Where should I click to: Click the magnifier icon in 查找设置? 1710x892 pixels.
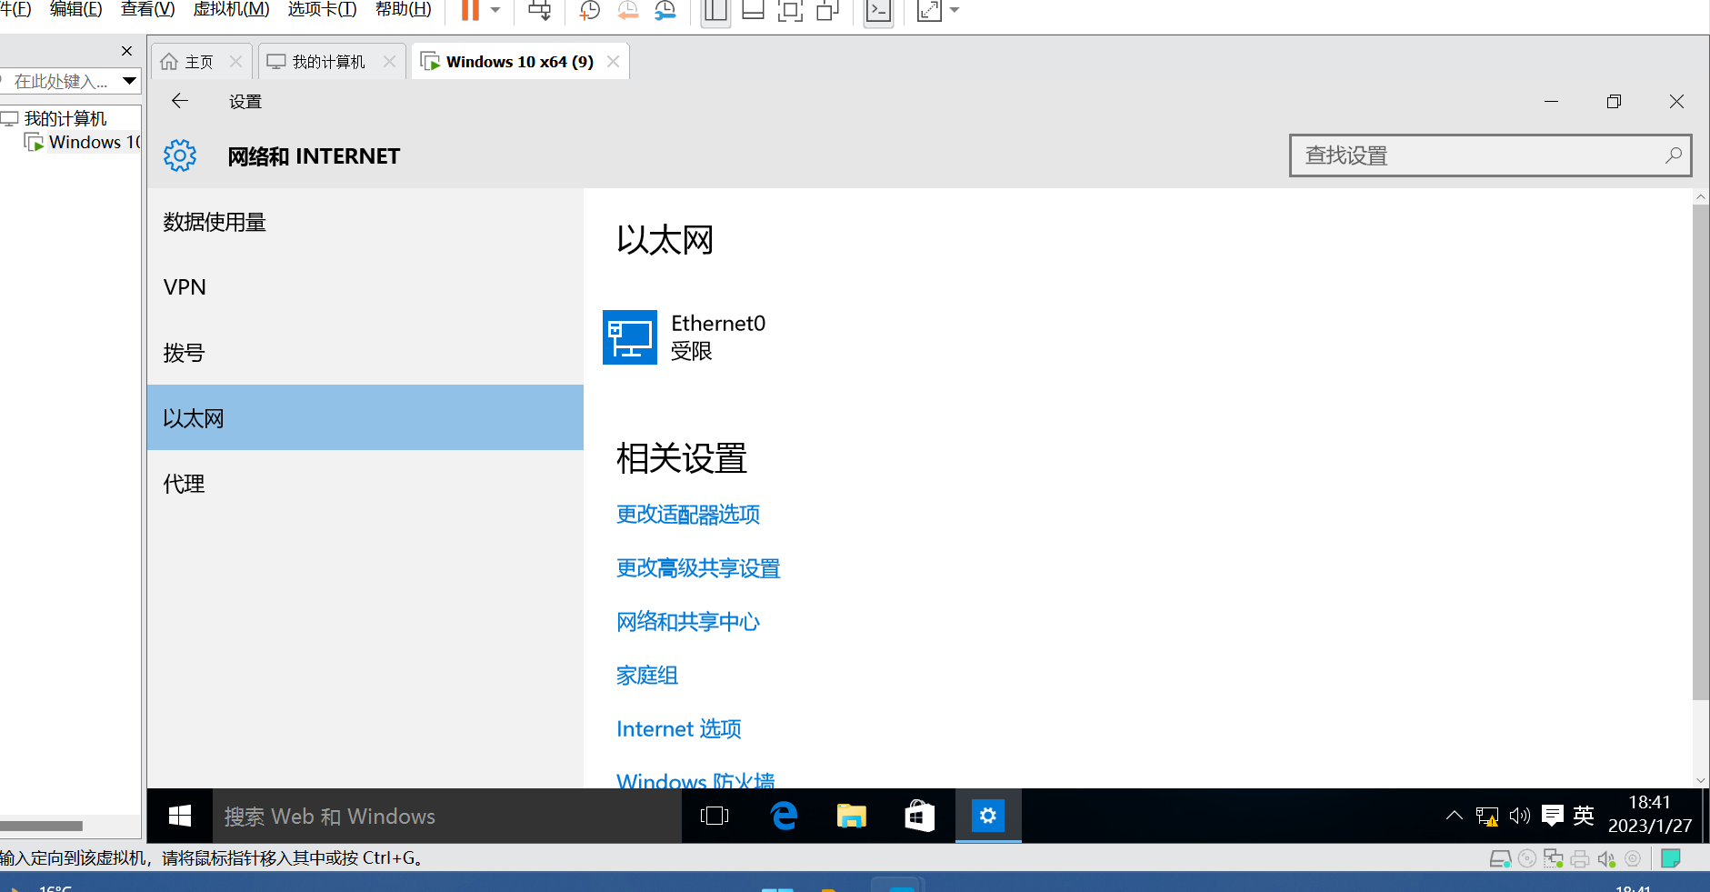1673,155
